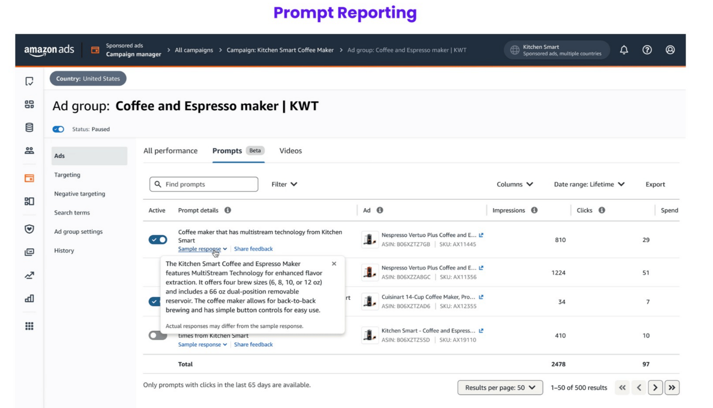The width and height of the screenshot is (713, 408).
Task: Select Negative targeting in left menu
Action: 79,193
